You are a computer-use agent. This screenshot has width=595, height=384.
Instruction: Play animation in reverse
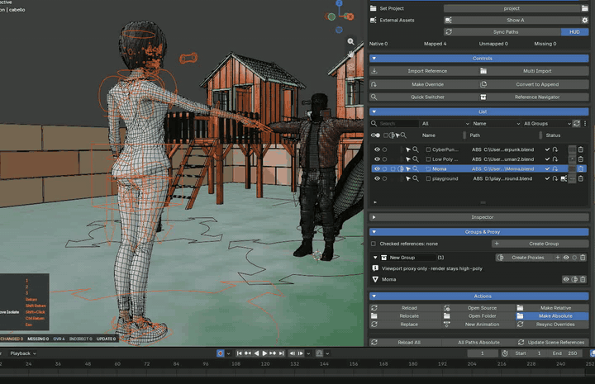(256, 353)
